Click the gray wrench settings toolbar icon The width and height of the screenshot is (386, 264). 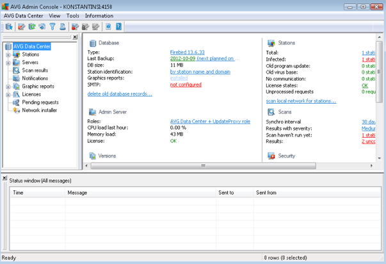coord(95,26)
